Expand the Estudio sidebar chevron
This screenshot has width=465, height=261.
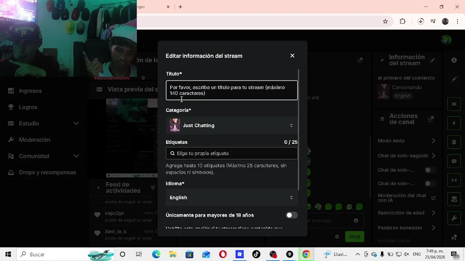pyautogui.click(x=76, y=123)
